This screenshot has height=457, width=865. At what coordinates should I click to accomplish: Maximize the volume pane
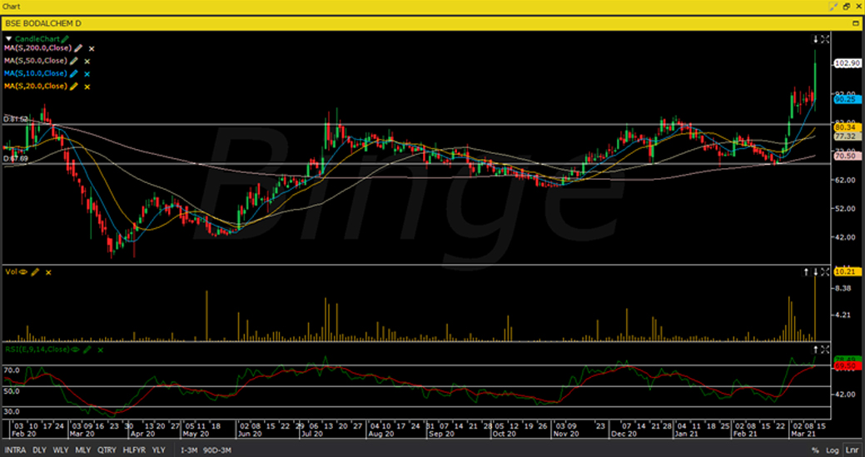[825, 271]
